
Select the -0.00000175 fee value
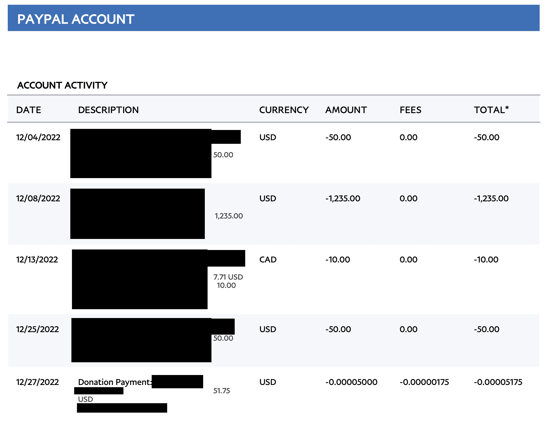424,382
